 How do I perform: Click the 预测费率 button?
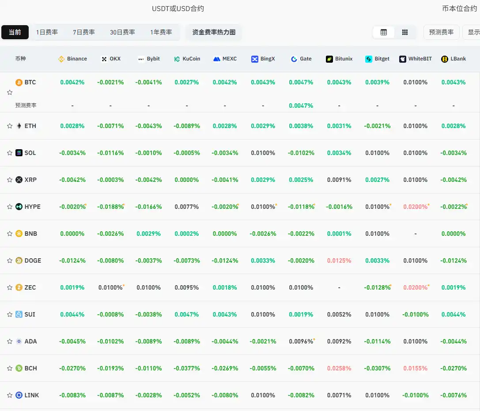click(442, 32)
